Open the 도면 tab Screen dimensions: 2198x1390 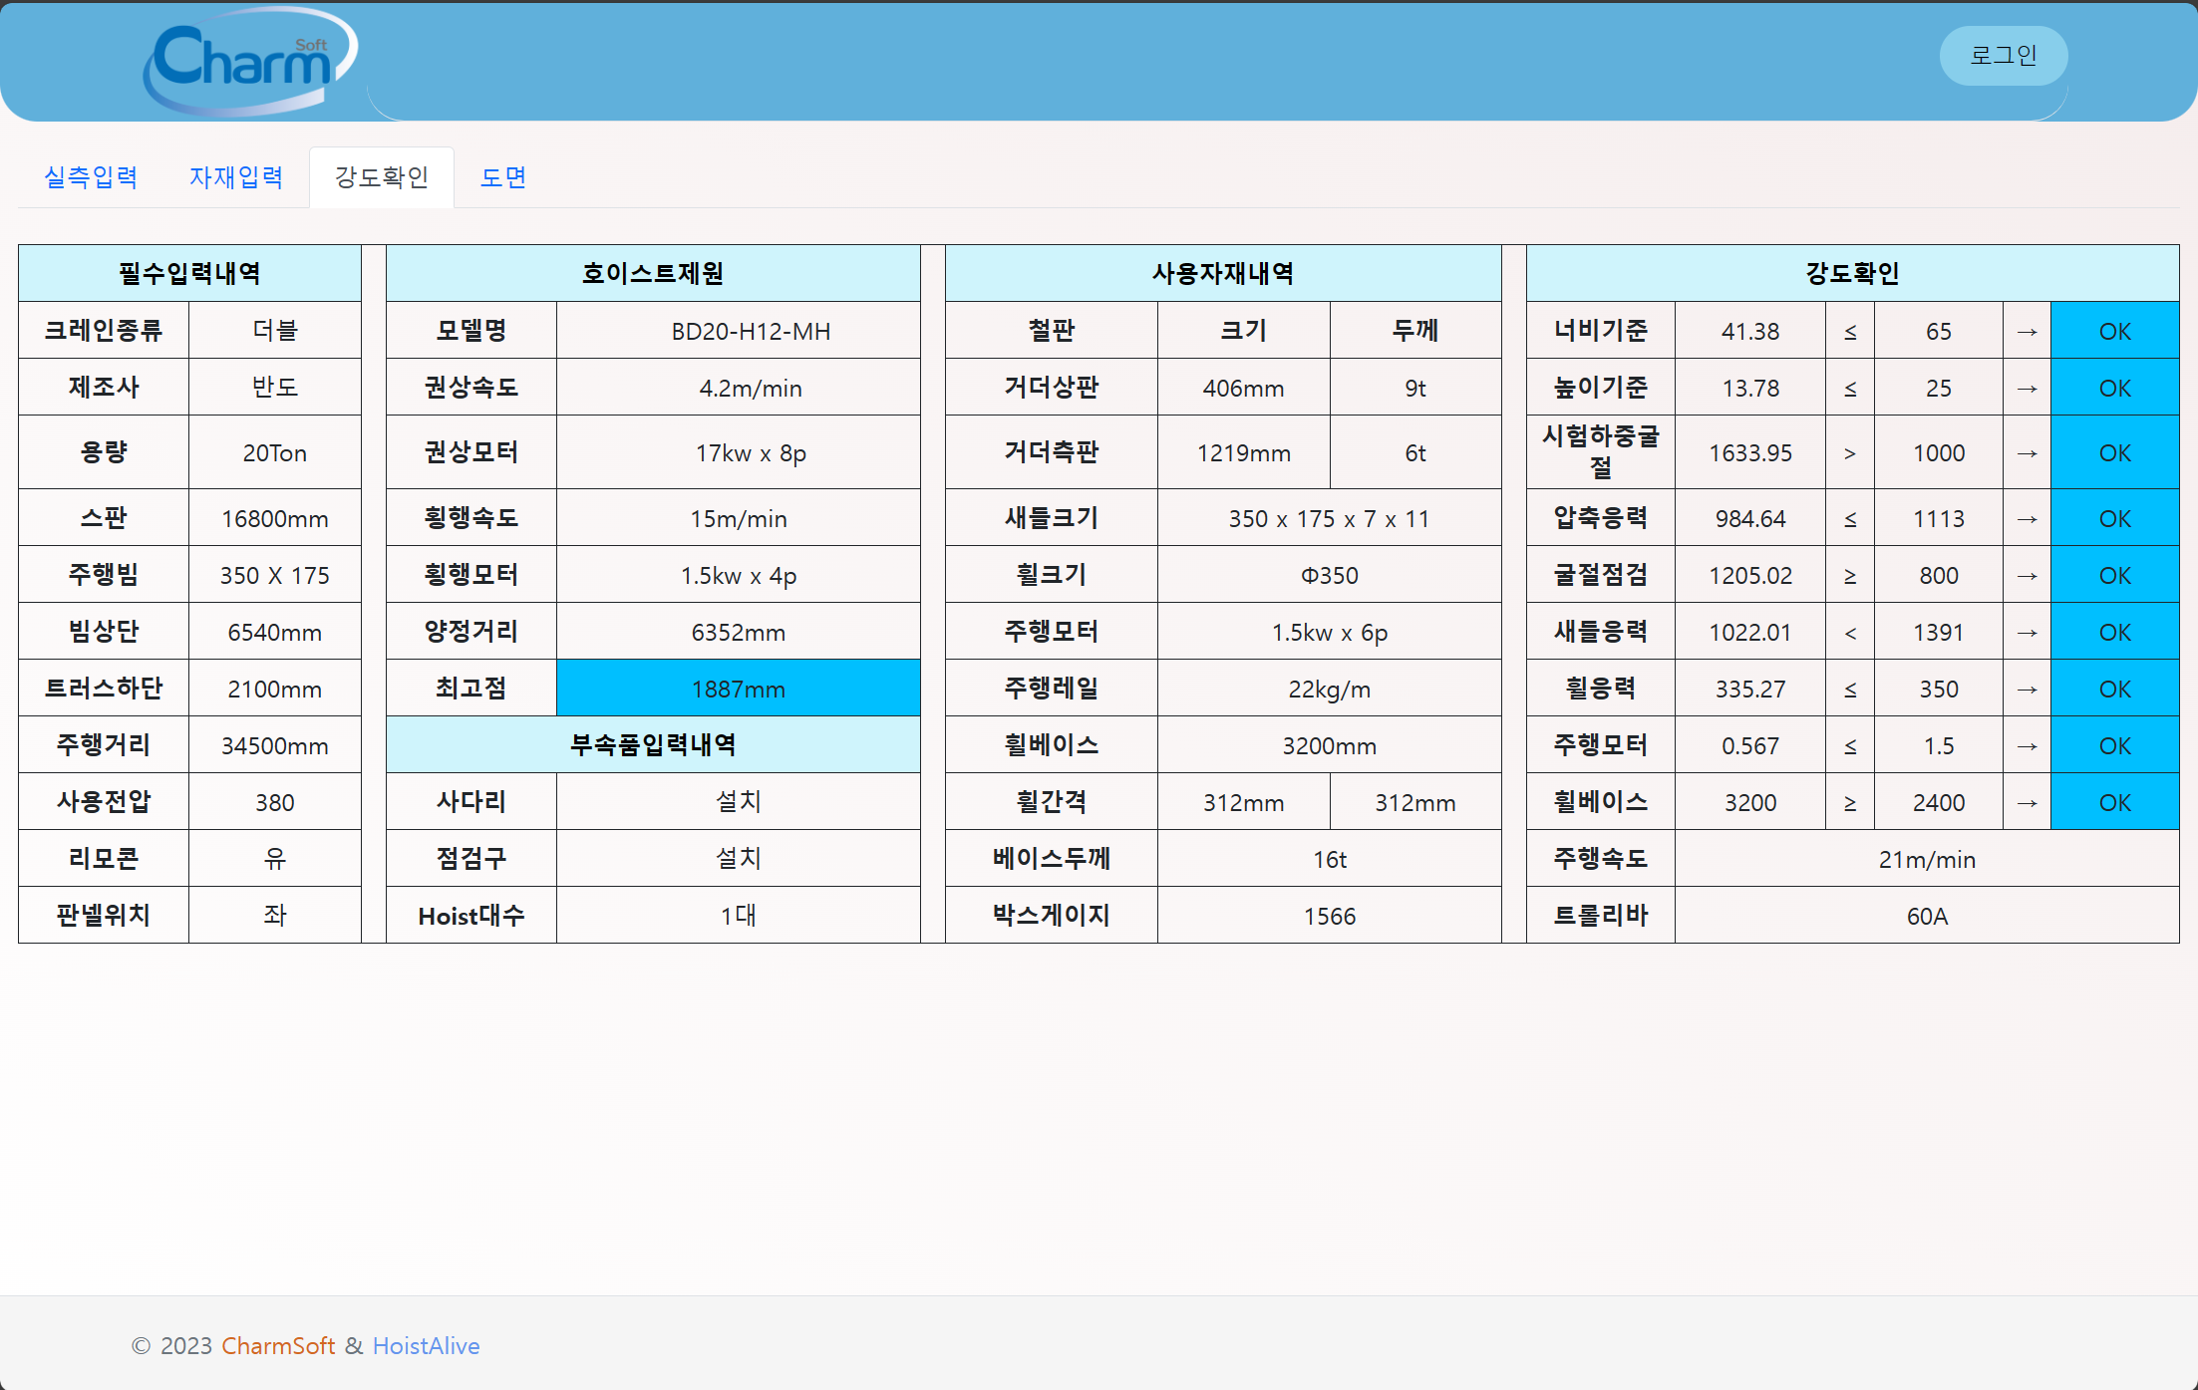[503, 177]
